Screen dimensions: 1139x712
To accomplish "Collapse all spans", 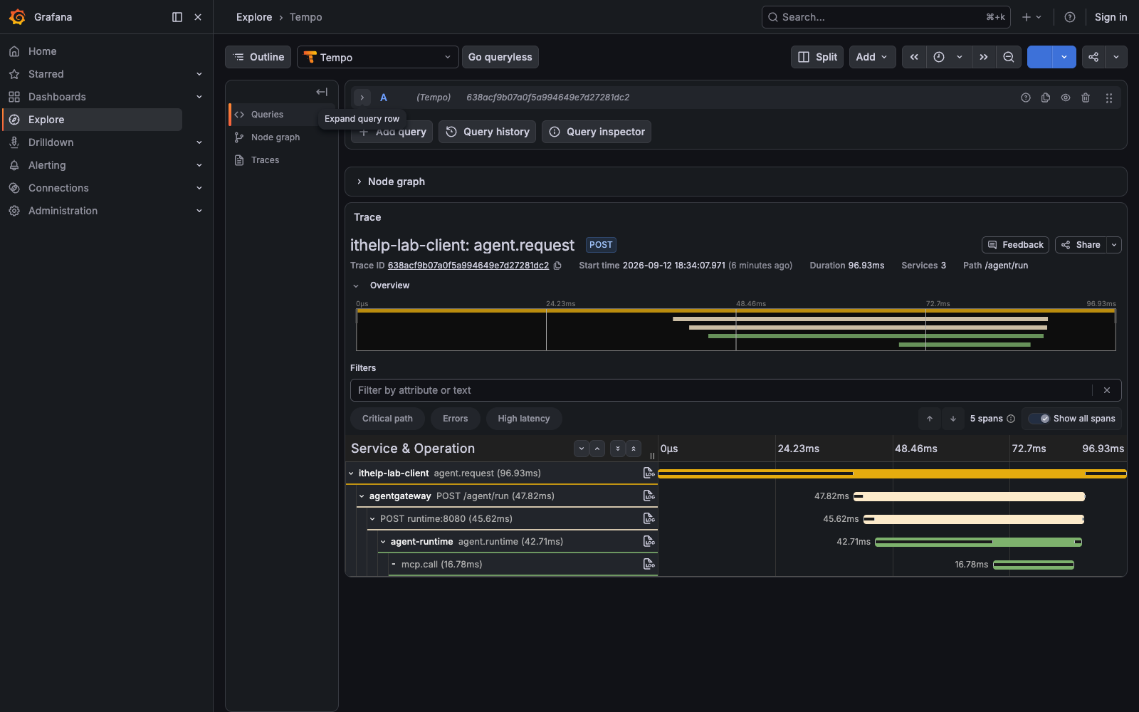I will (634, 449).
